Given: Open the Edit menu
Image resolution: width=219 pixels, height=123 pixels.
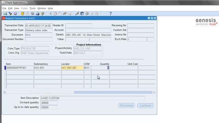Looking at the screenshot, I should click(10, 8).
